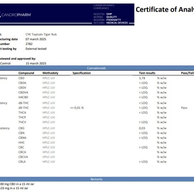This screenshot has width=194, height=194.
Task: Click product name CYK Topicals Tiger Rub
Action: click(x=41, y=34)
